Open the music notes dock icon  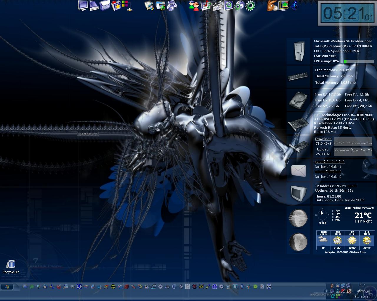click(205, 6)
